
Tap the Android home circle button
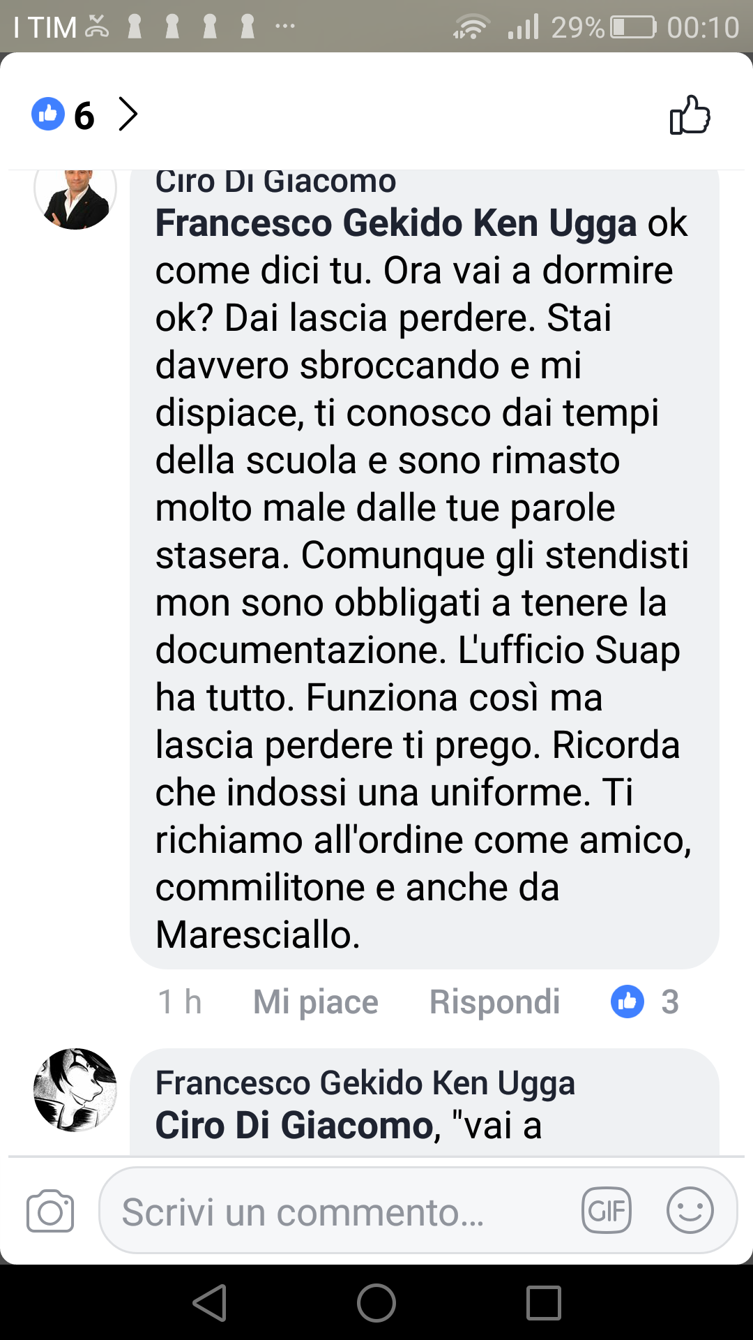click(376, 1302)
